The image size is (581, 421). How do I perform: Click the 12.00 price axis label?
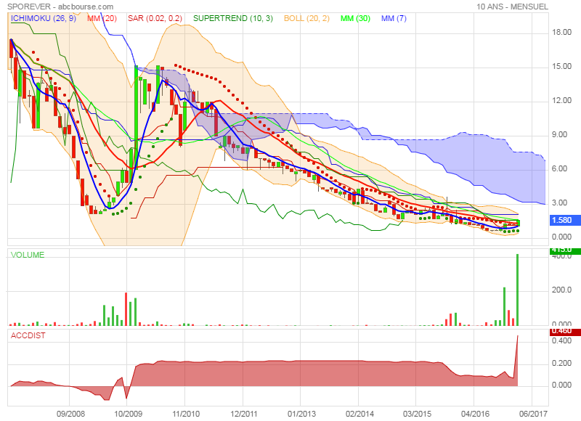[561, 100]
